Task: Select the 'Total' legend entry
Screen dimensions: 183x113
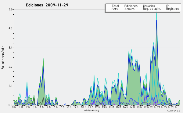Action: click(115, 6)
